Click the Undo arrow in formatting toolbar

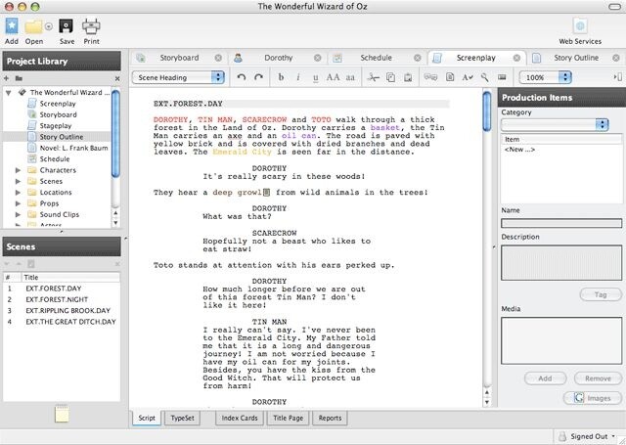(242, 76)
